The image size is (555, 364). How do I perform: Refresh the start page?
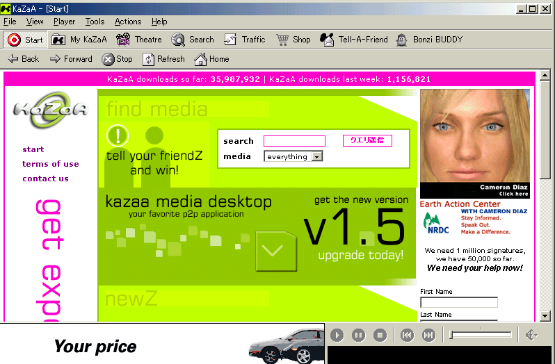(x=149, y=59)
